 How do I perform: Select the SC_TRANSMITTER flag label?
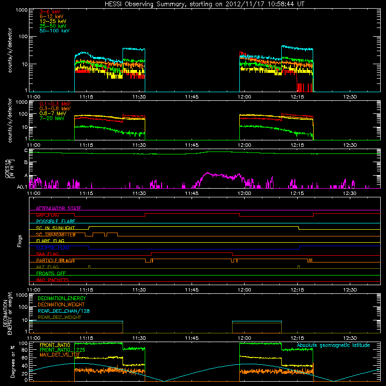[55, 234]
